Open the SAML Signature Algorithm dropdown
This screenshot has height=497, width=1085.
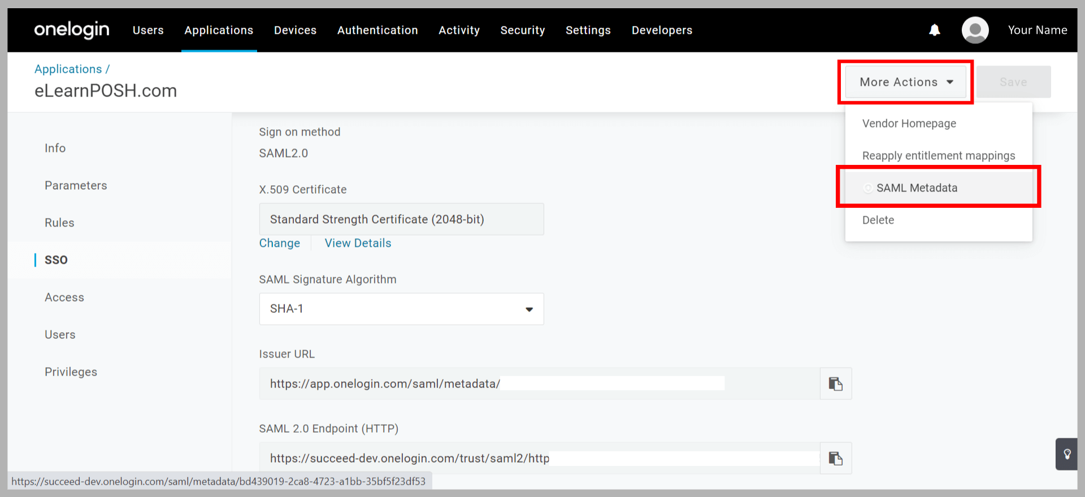tap(401, 309)
